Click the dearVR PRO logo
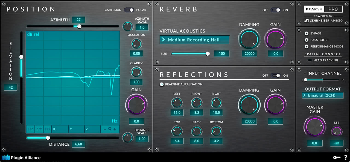This screenshot has height=162, width=350. (x=323, y=9)
